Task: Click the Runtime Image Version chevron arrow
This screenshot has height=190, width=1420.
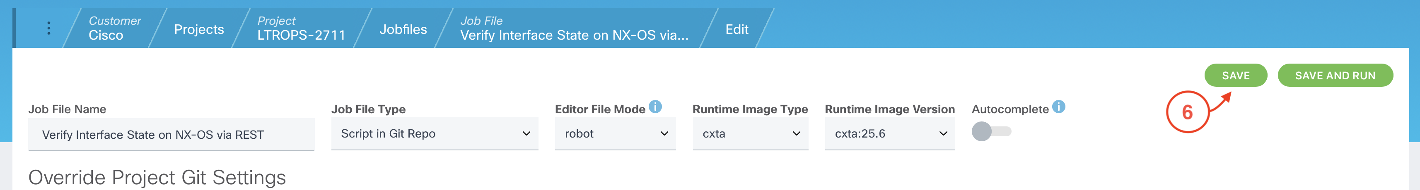Action: pyautogui.click(x=943, y=134)
